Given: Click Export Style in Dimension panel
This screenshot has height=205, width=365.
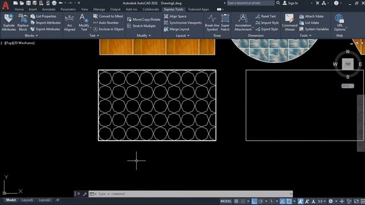Looking at the screenshot, I should [x=267, y=29].
